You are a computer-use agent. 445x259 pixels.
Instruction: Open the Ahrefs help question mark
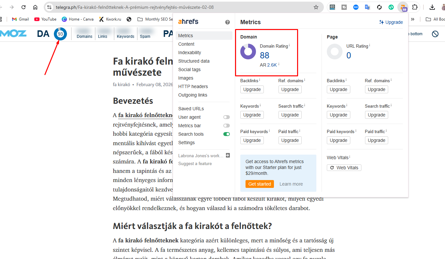click(x=228, y=22)
